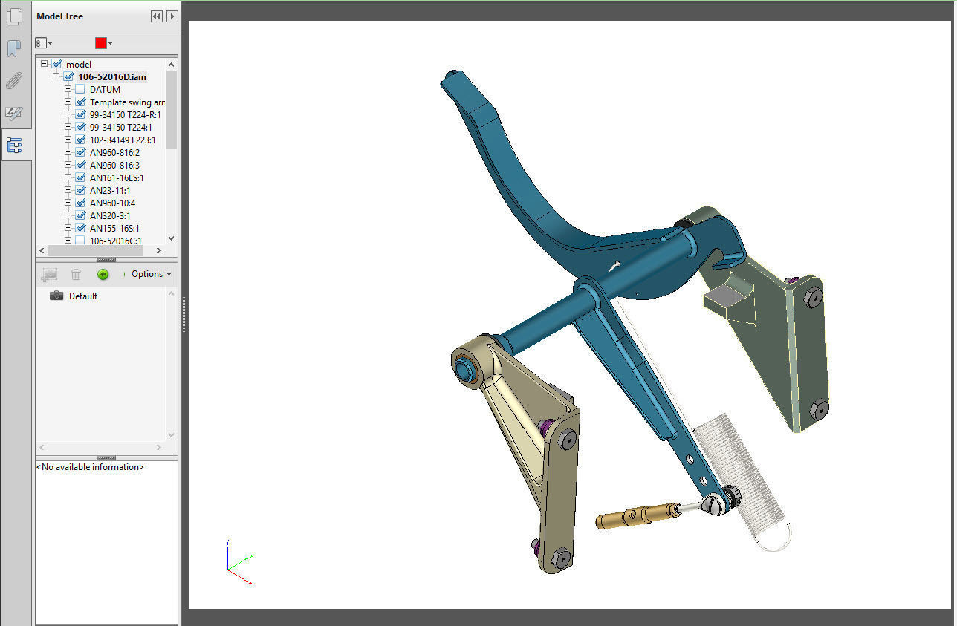This screenshot has width=957, height=626.
Task: Toggle the model root checkbox
Action: pos(57,65)
